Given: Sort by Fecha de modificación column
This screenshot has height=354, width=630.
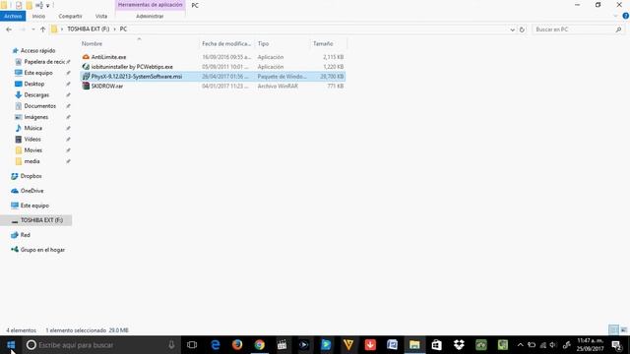Looking at the screenshot, I should coord(226,43).
